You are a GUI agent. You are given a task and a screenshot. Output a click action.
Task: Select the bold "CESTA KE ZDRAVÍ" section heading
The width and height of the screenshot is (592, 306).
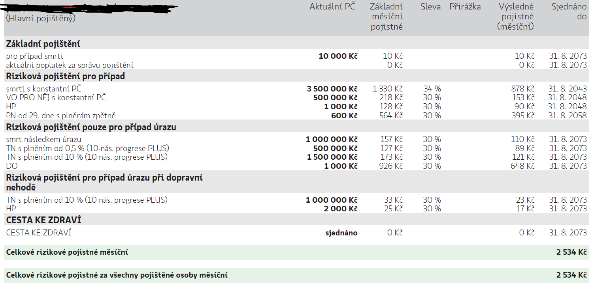(x=43, y=220)
